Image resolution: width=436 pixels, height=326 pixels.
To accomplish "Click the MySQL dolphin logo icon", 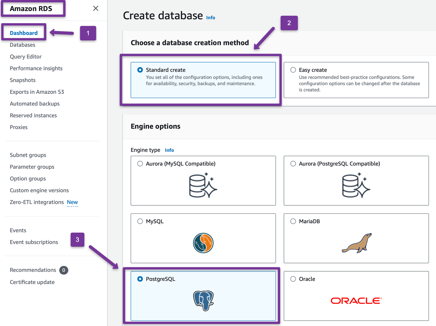I will [203, 243].
